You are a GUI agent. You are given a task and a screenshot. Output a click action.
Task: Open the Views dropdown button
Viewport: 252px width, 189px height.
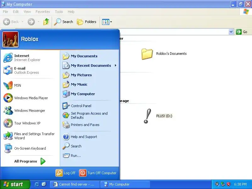tap(107, 22)
